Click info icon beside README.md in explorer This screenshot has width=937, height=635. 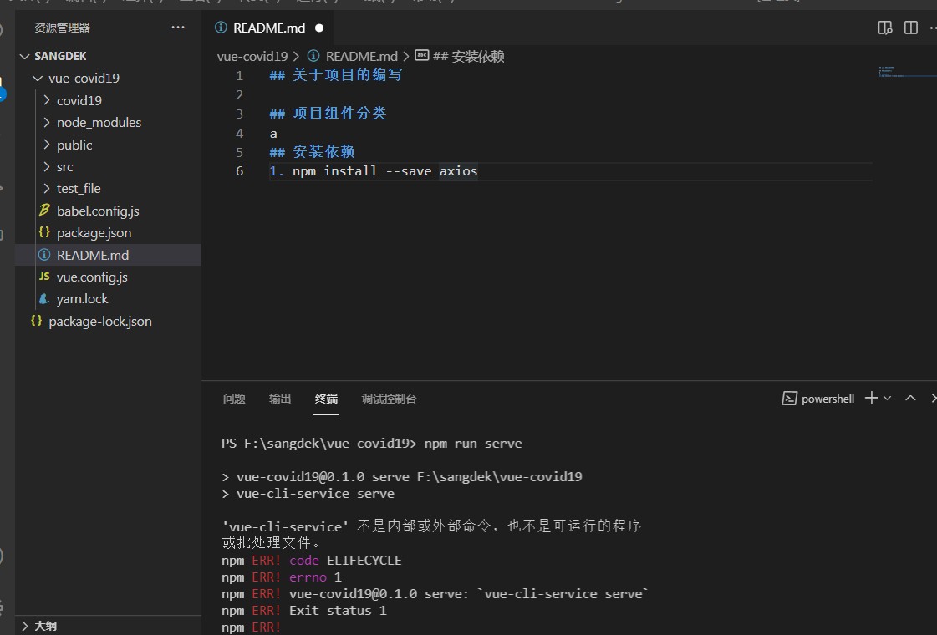pos(44,255)
